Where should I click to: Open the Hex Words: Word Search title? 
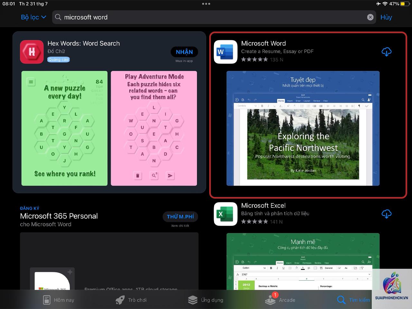pos(83,43)
